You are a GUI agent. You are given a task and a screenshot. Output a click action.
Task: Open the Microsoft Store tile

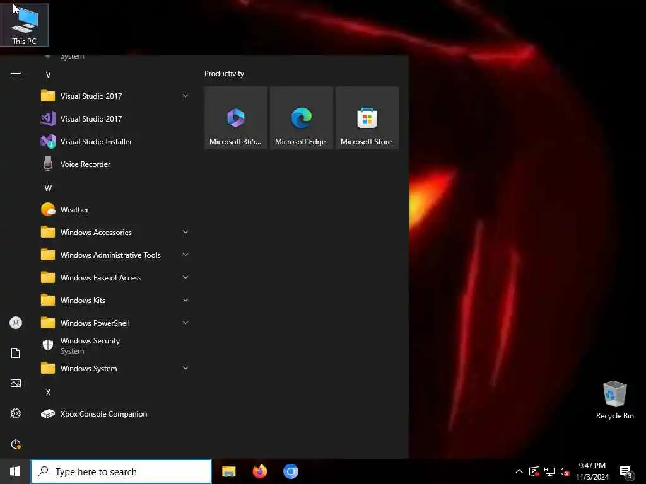[x=367, y=118]
